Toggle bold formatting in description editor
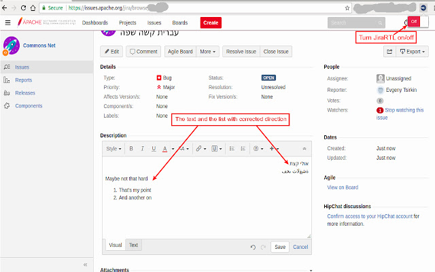435x272 pixels. pyautogui.click(x=132, y=148)
